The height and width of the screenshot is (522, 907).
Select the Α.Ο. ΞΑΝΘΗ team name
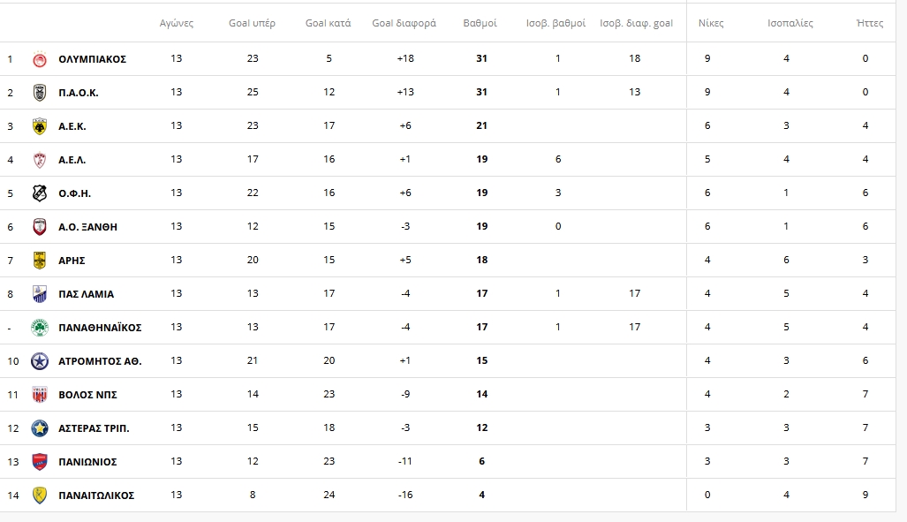click(87, 227)
